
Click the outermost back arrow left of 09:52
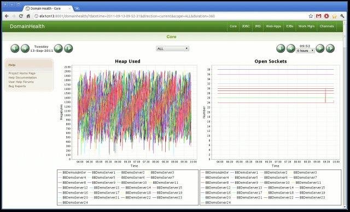[281, 49]
